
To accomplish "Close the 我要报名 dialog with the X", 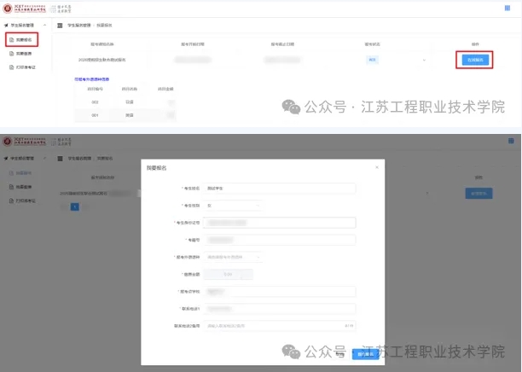I will pyautogui.click(x=377, y=167).
